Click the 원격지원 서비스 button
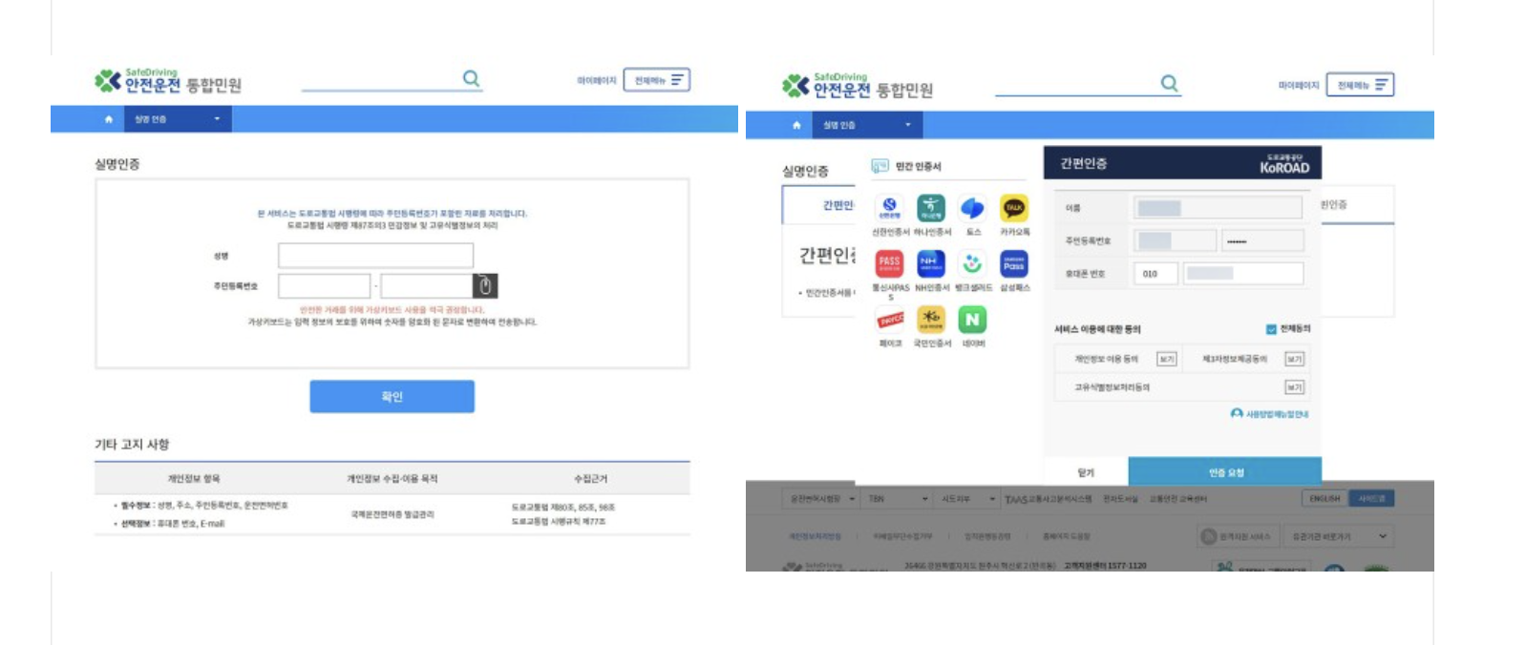 (1237, 537)
